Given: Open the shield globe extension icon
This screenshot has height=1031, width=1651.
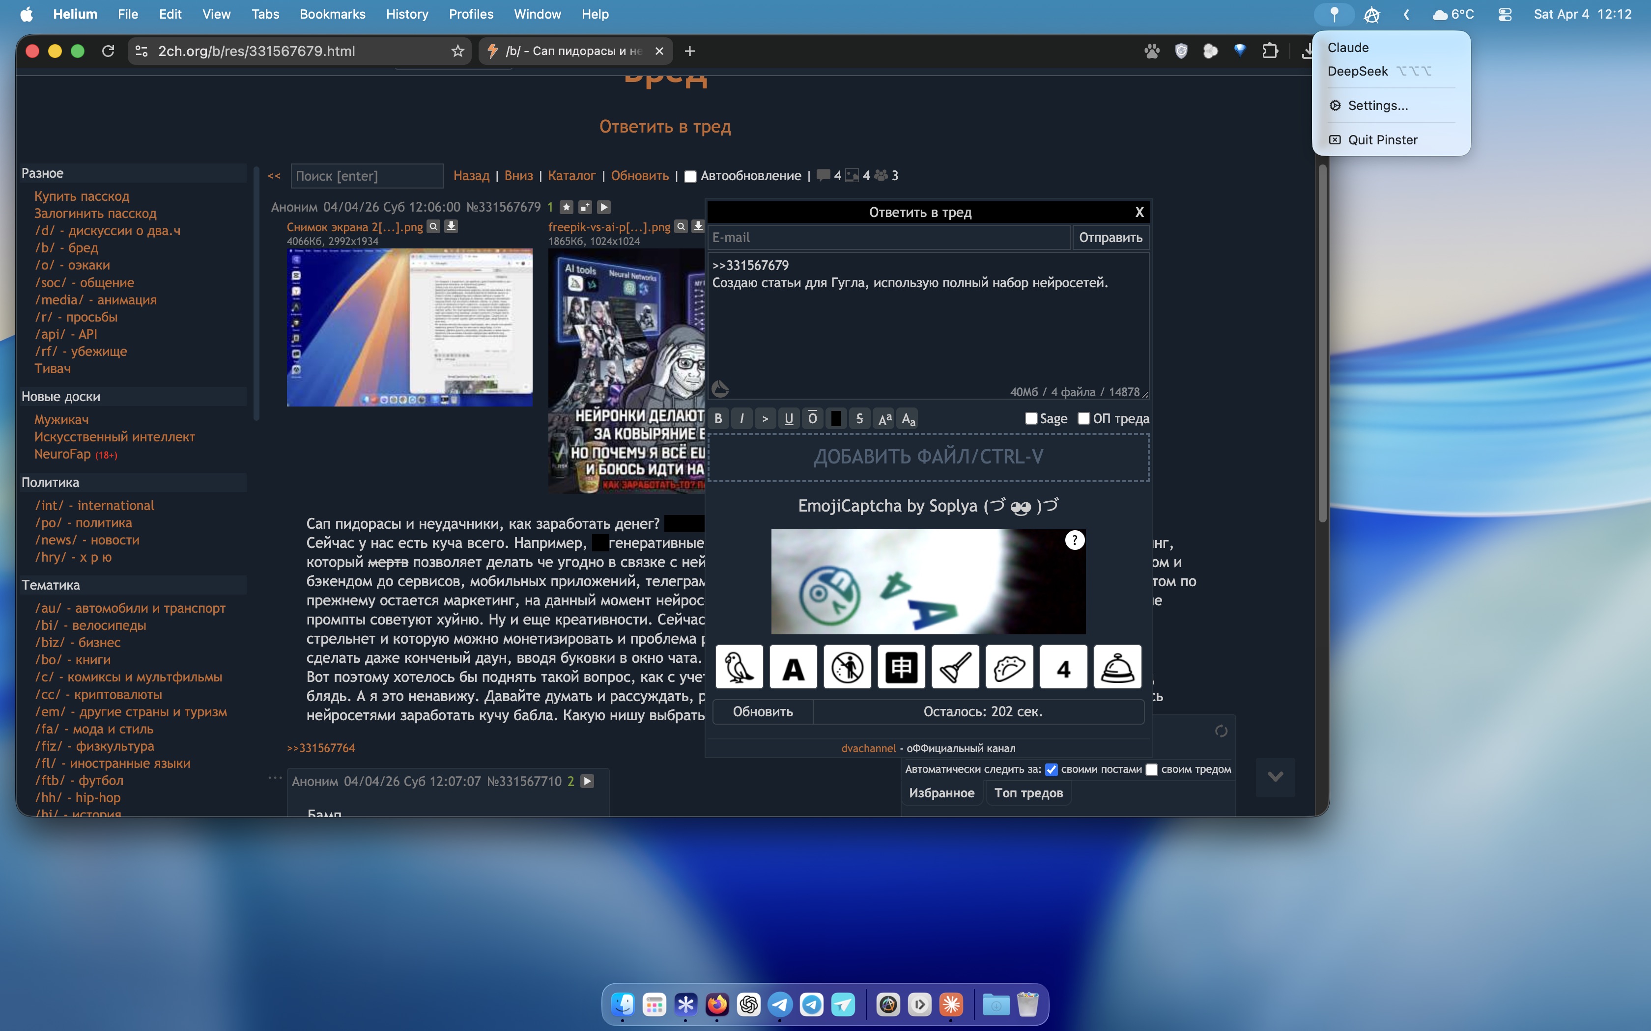Looking at the screenshot, I should pos(1181,51).
